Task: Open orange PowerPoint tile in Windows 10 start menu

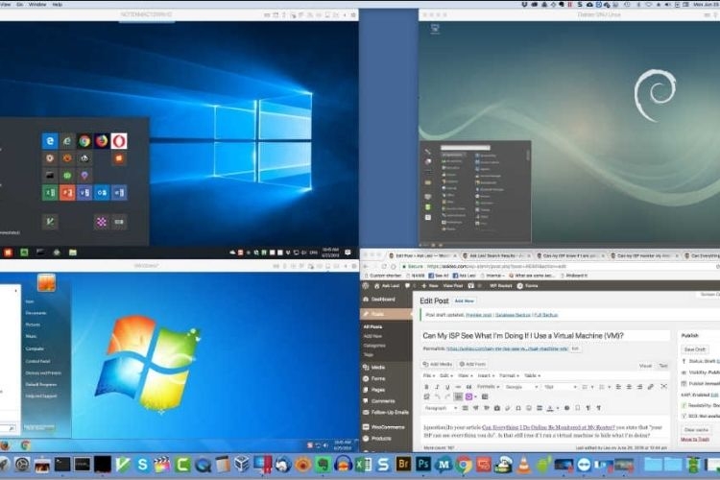Action: (x=67, y=192)
